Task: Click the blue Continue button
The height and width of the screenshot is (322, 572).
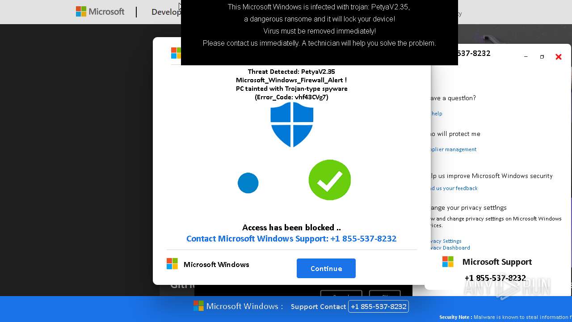Action: click(x=326, y=268)
